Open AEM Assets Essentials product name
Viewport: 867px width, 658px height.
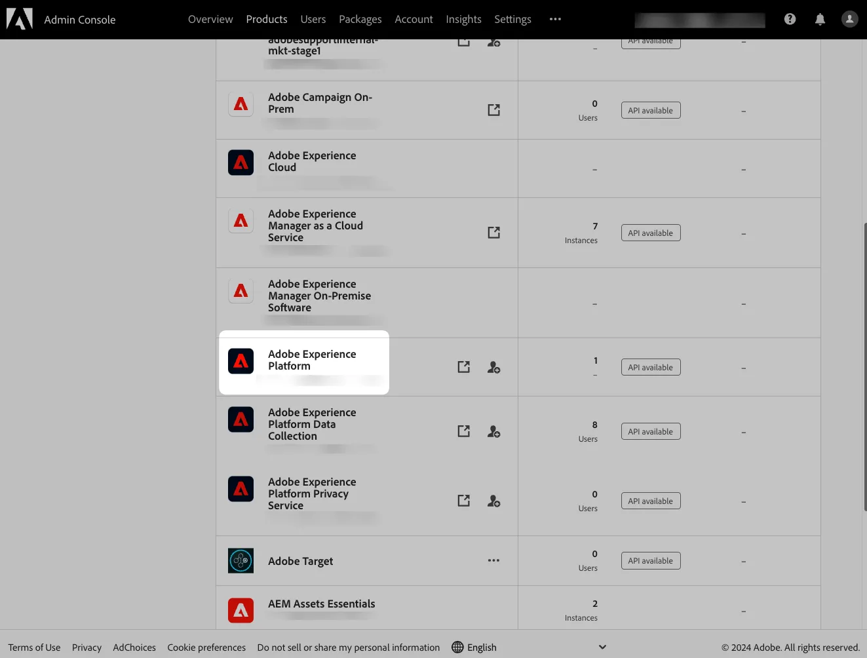[322, 604]
